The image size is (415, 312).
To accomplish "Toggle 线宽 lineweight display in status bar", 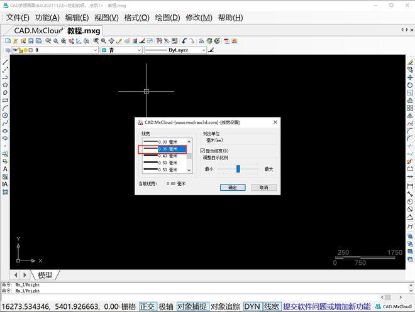I will coord(272,307).
